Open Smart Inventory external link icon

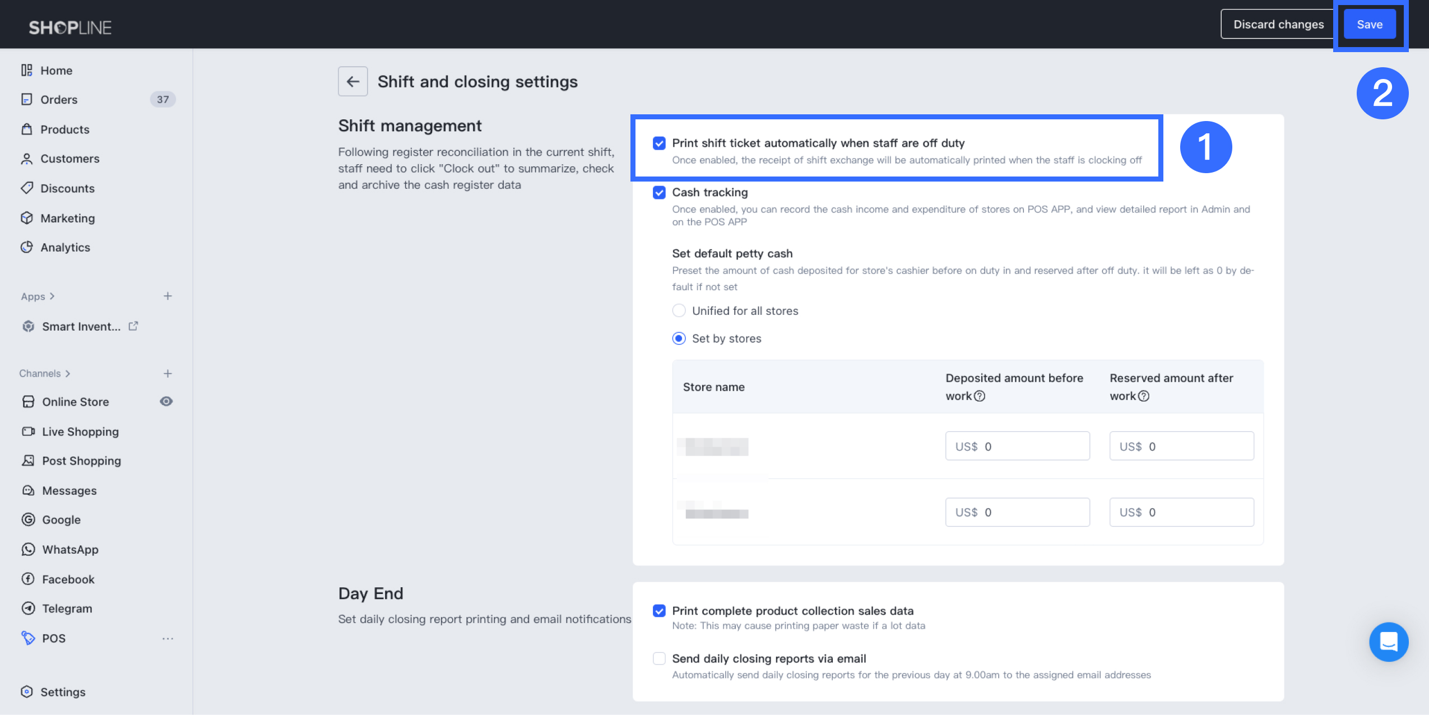click(x=133, y=326)
